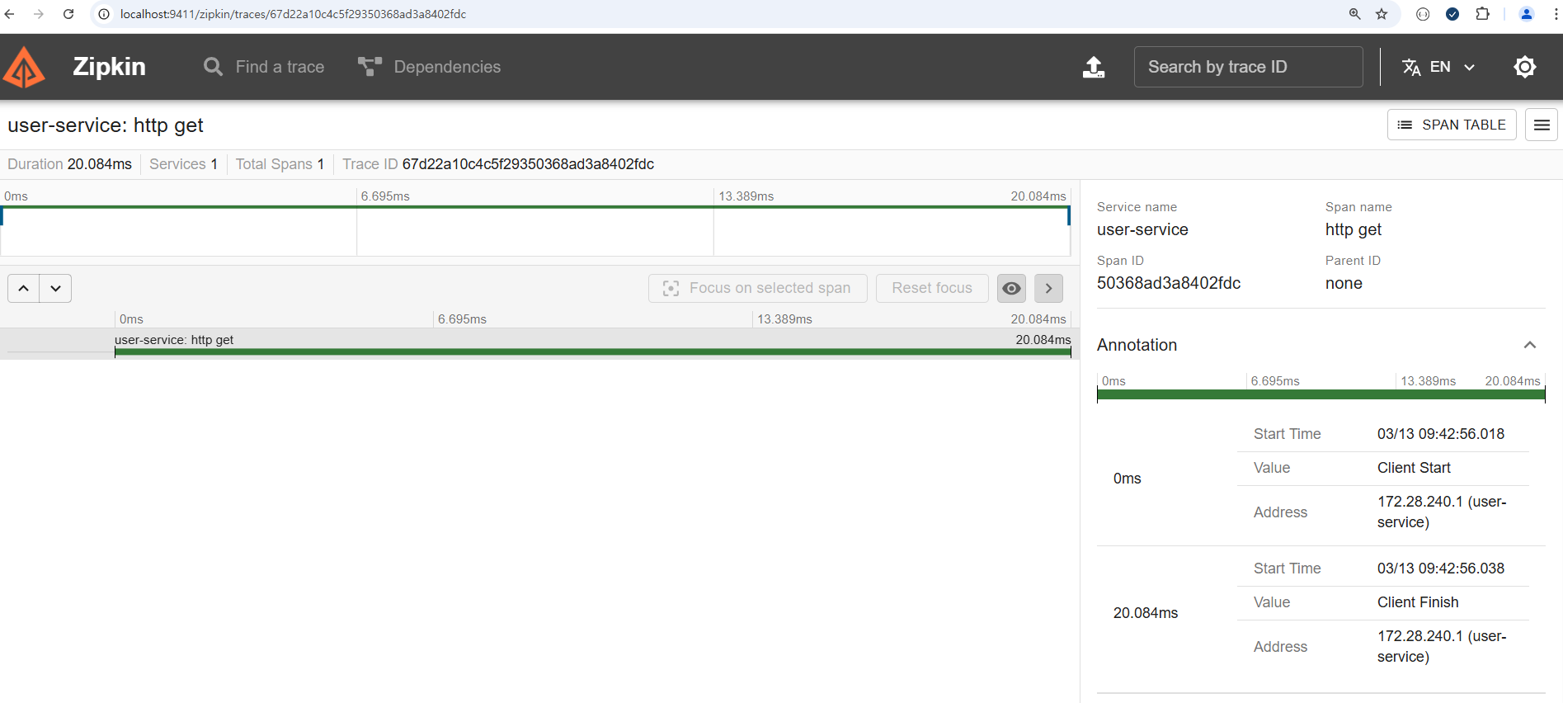Click the site information icon
This screenshot has height=703, width=1563.
(x=104, y=14)
